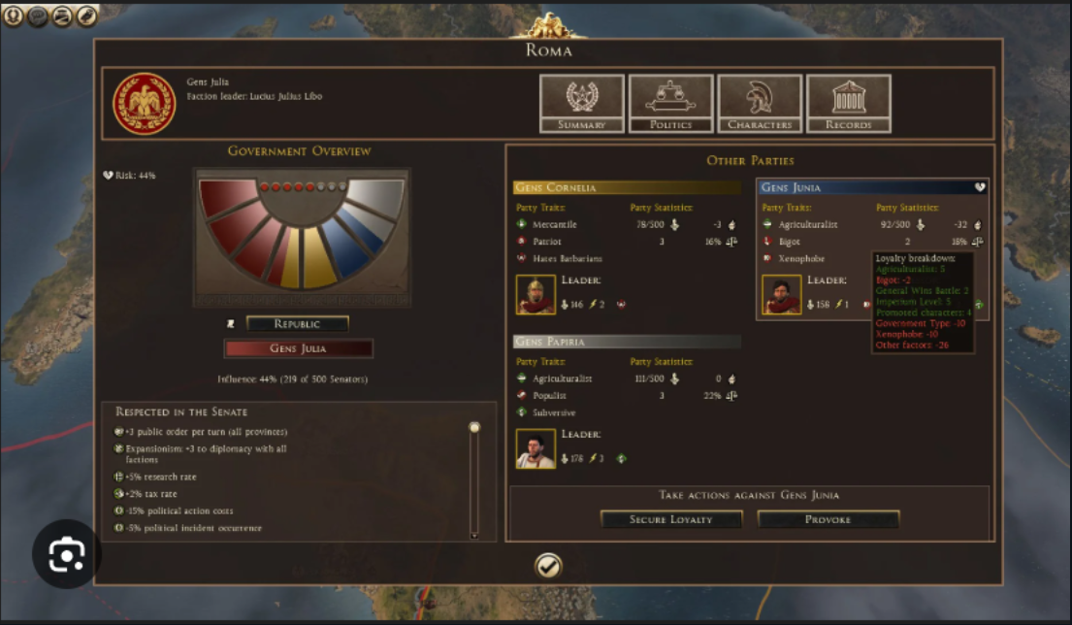Click the Gens Julia red eagle emblem
This screenshot has width=1072, height=625.
tap(145, 104)
